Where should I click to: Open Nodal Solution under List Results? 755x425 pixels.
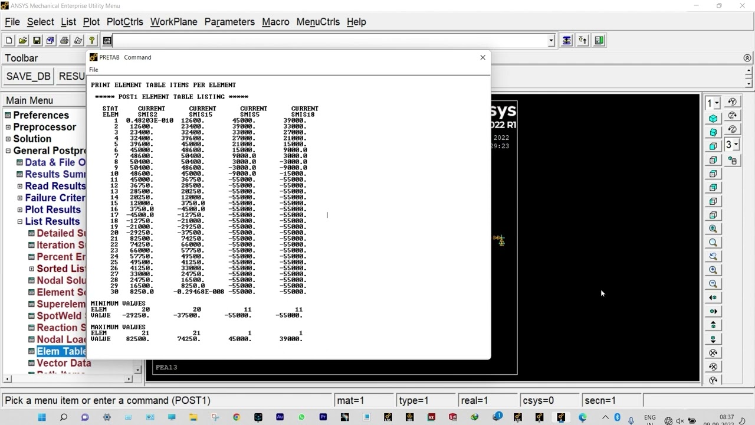tap(61, 280)
